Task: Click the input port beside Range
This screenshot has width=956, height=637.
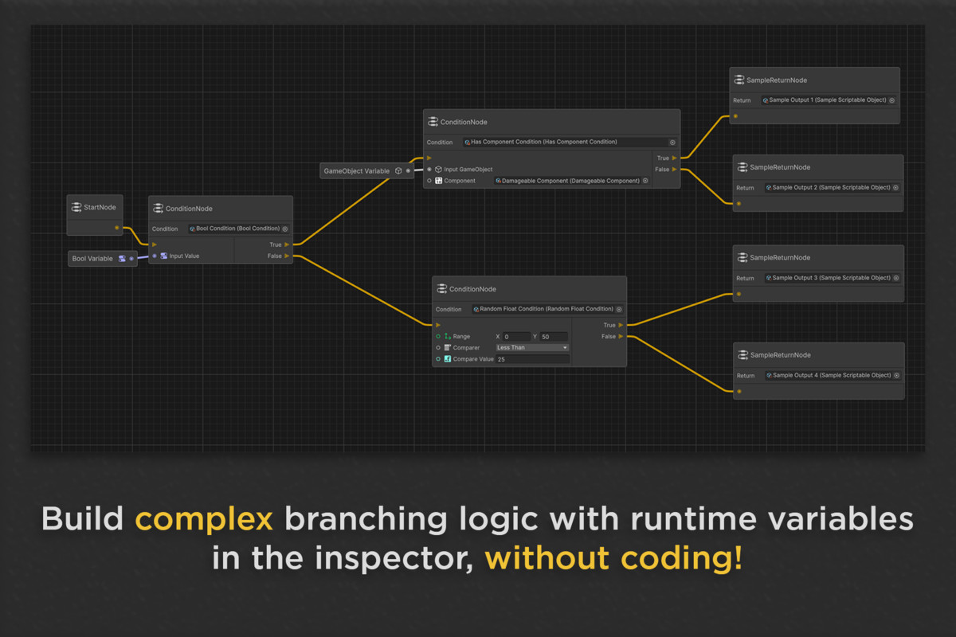Action: pos(438,337)
